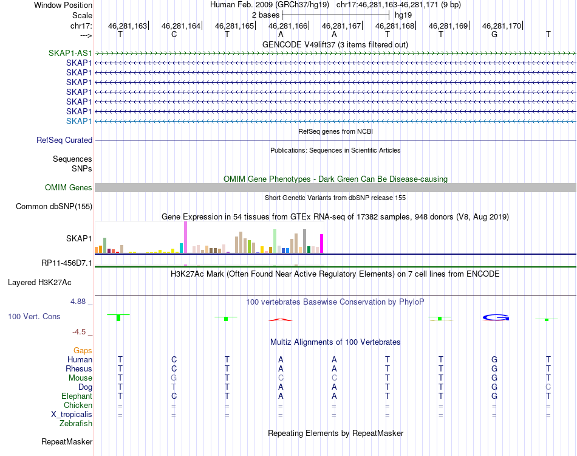Click the orange Gaps label

point(83,351)
